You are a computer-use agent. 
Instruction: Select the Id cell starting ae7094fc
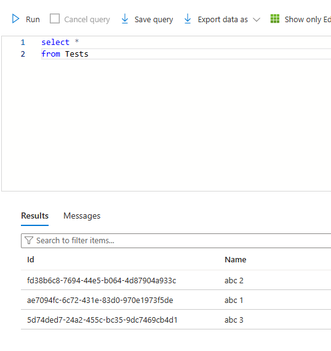(x=100, y=300)
